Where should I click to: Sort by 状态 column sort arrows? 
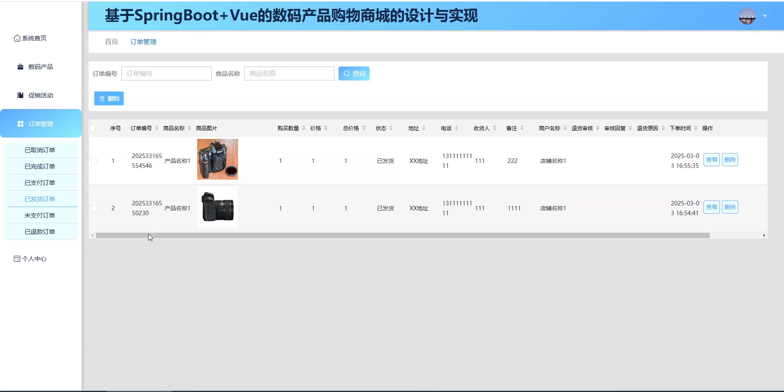pyautogui.click(x=391, y=128)
